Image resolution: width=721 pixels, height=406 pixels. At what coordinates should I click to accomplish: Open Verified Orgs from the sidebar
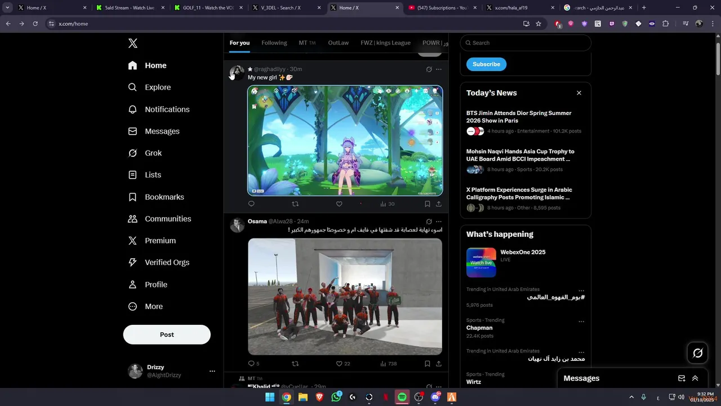point(158,262)
